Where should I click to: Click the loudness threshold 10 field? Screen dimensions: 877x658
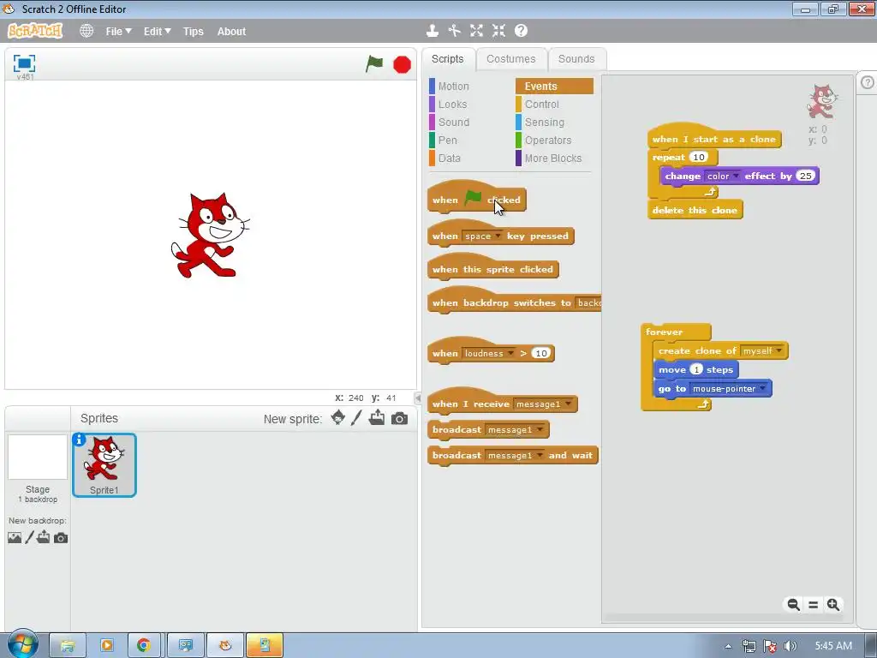(x=541, y=353)
